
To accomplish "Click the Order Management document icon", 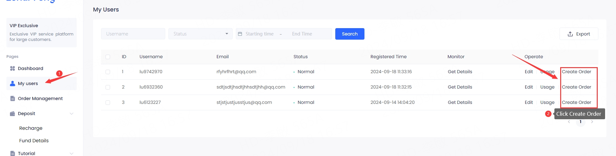I will (x=13, y=98).
